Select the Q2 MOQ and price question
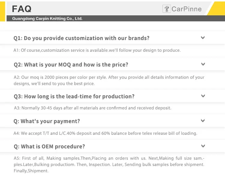225x195 pixels. 71,65
